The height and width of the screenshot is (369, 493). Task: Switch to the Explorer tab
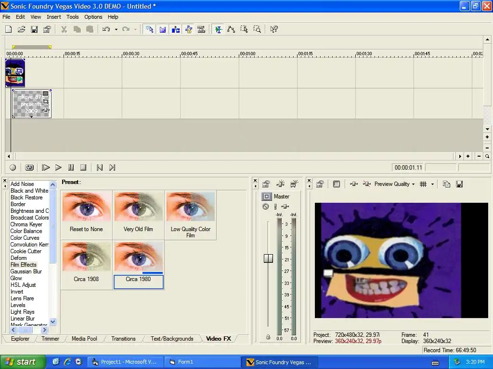(20, 339)
